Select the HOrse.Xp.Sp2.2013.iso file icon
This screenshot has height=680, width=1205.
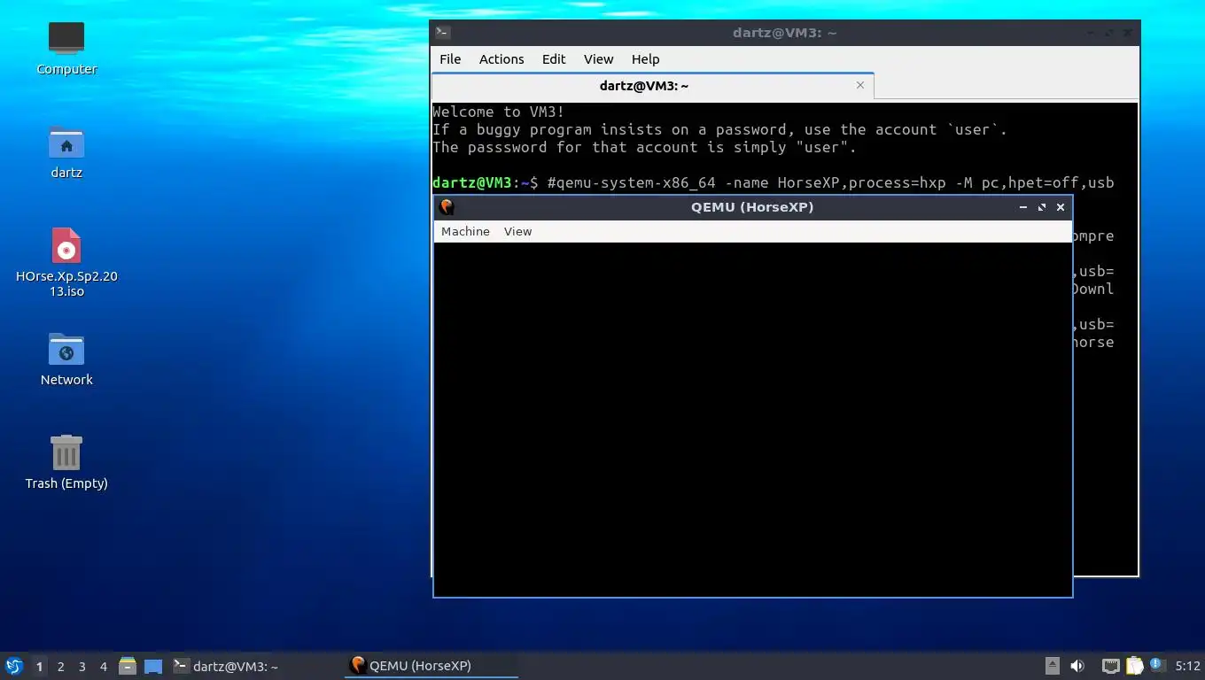[x=66, y=246]
